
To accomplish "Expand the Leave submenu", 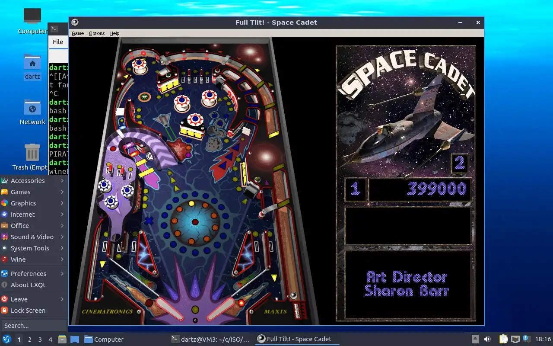I will (x=34, y=299).
